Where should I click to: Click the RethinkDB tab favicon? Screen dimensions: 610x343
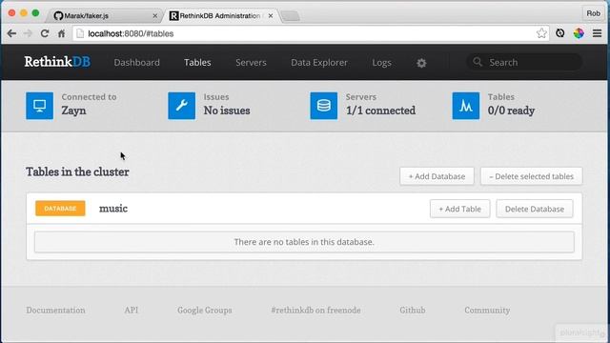tap(173, 15)
